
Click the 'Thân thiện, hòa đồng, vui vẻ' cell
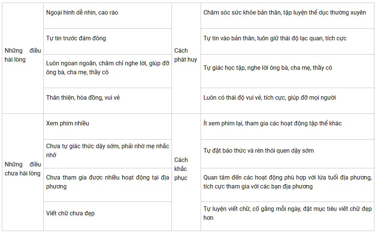click(x=108, y=101)
